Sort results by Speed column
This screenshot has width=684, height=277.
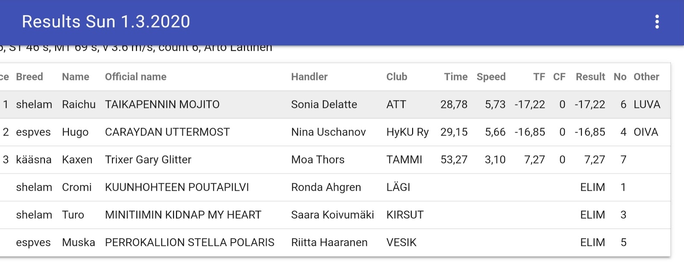tap(491, 77)
